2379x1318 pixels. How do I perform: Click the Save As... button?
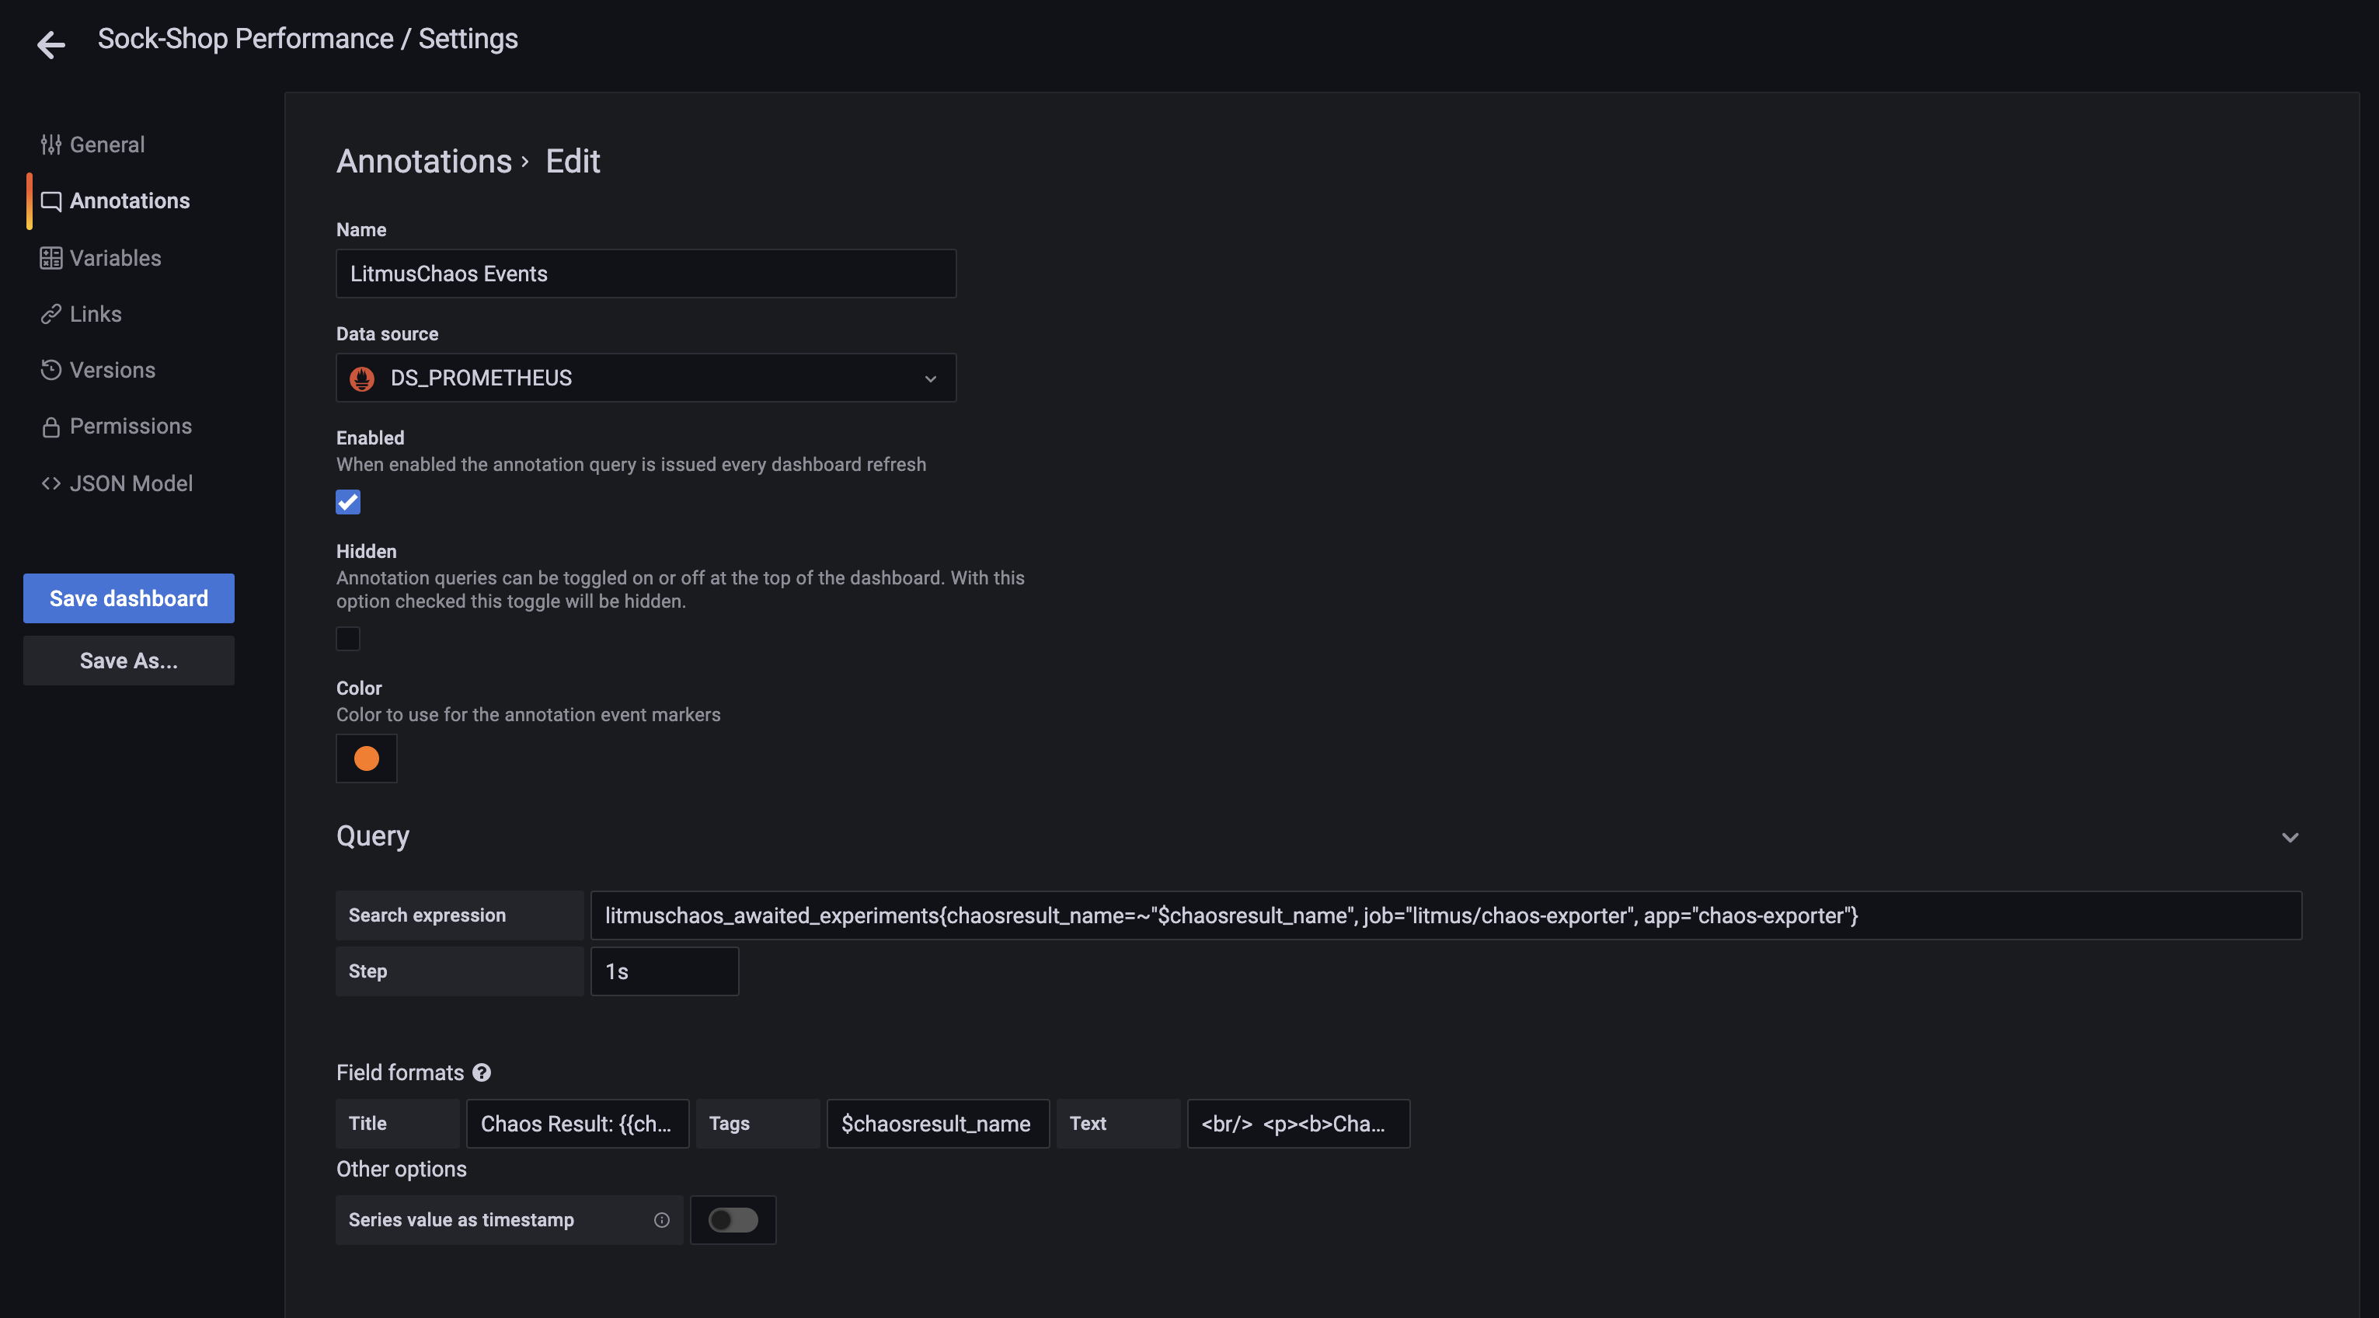pos(128,661)
